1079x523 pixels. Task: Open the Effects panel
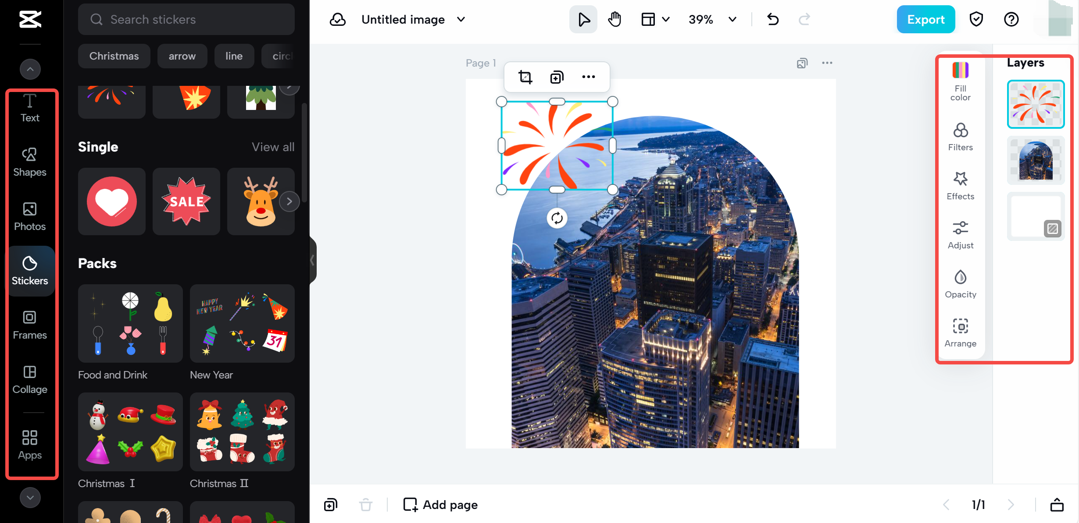click(960, 186)
